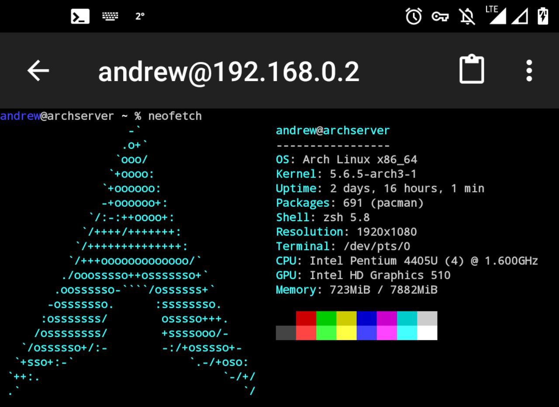Tap the alarm clock status icon
The image size is (559, 407).
coord(414,17)
